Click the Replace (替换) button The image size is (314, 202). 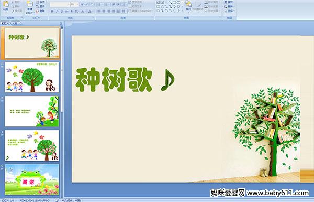[x=229, y=6]
